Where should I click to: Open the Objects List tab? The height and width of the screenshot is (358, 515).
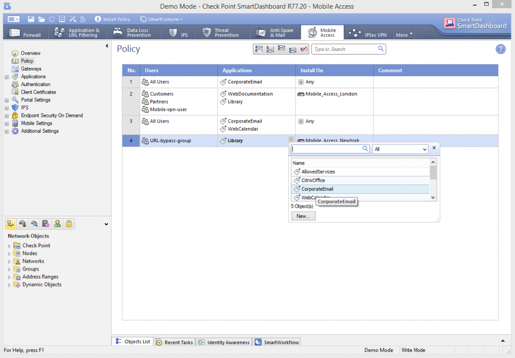(133, 342)
